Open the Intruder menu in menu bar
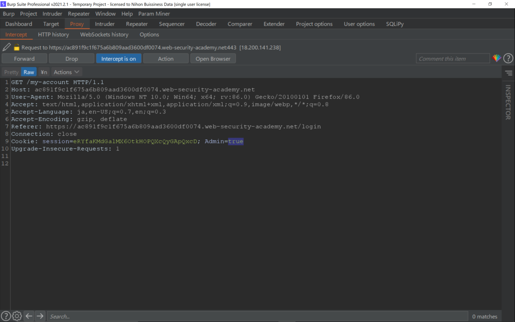 click(52, 14)
